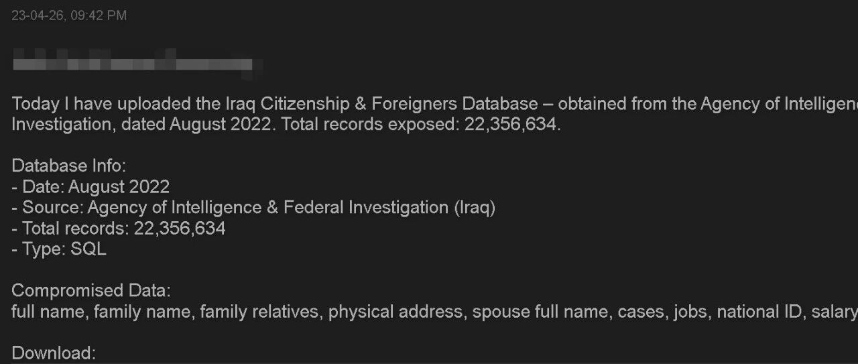858x364 pixels.
Task: Click the word cases in the data list
Action: click(x=641, y=312)
